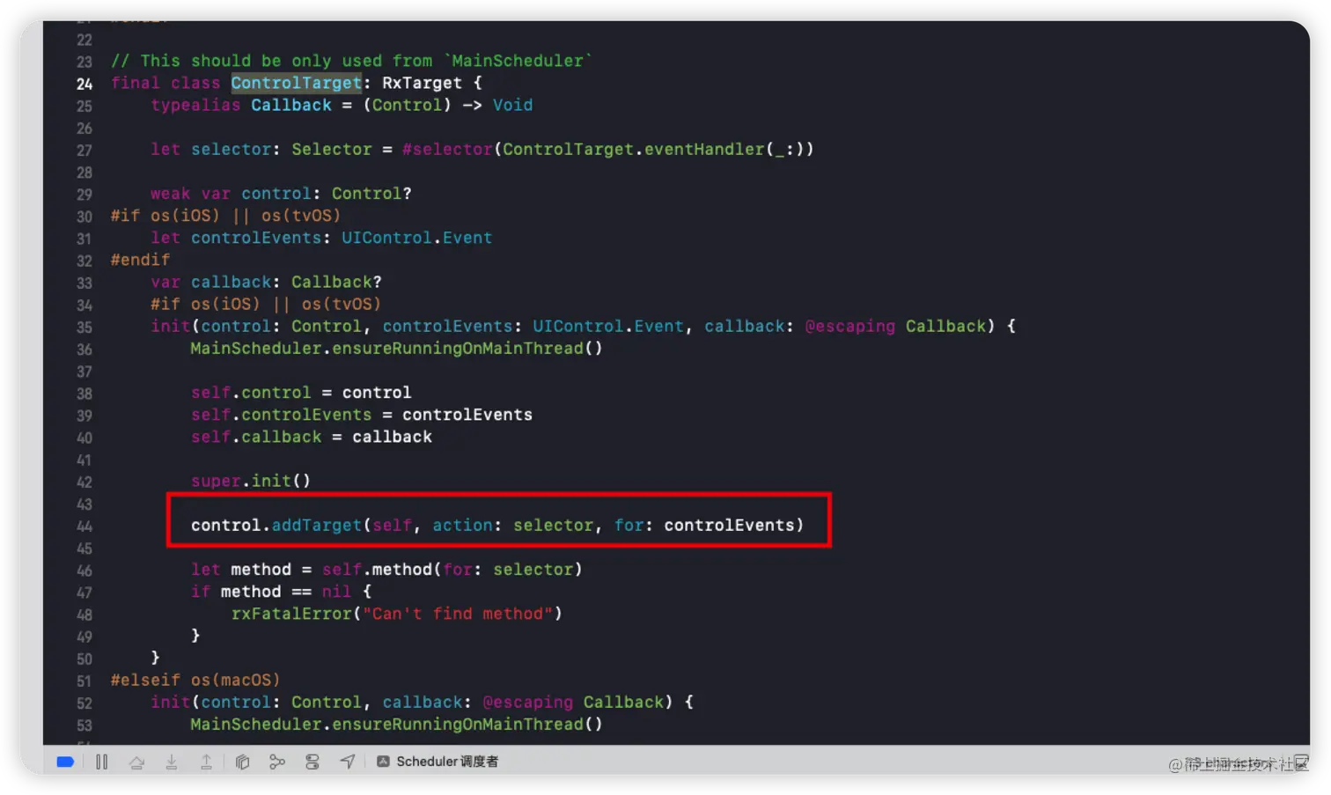This screenshot has height=795, width=1331.
Task: Toggle breakpoints activation in debug bar
Action: pyautogui.click(x=65, y=762)
